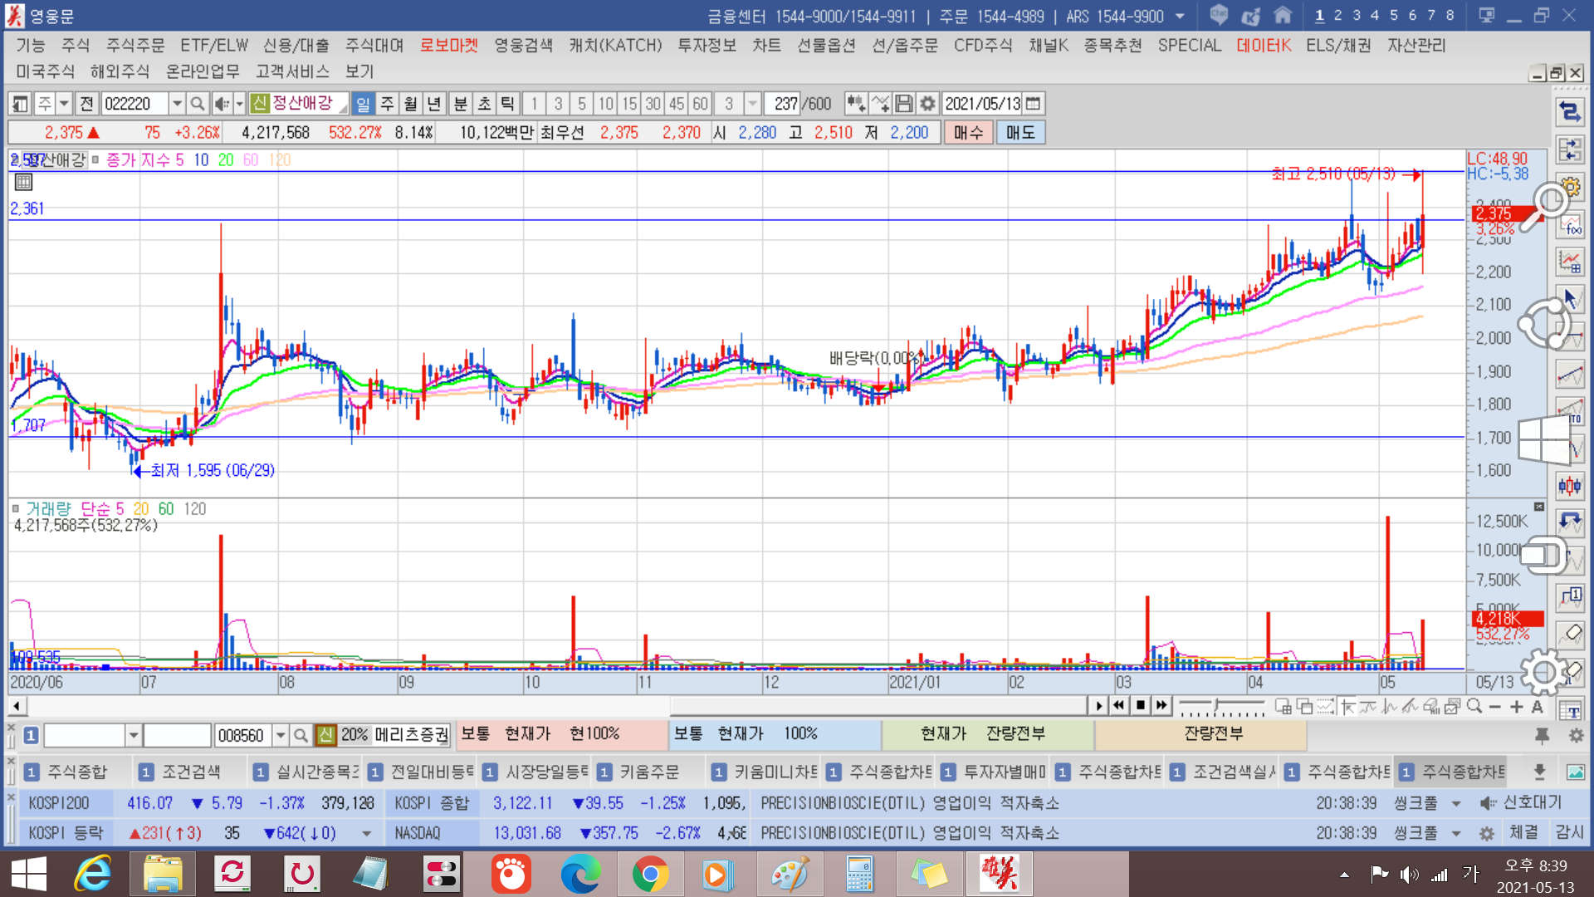
Task: Click the candlestick type icon in the right sidebar
Action: 1570,486
